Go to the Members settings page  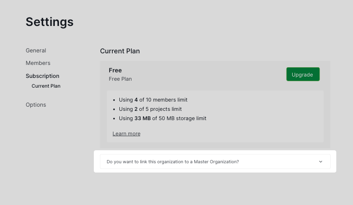[38, 63]
